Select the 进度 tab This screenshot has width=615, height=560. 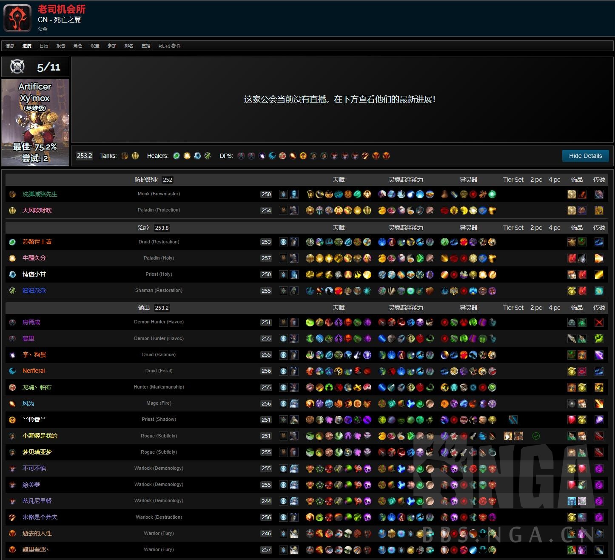tap(27, 46)
